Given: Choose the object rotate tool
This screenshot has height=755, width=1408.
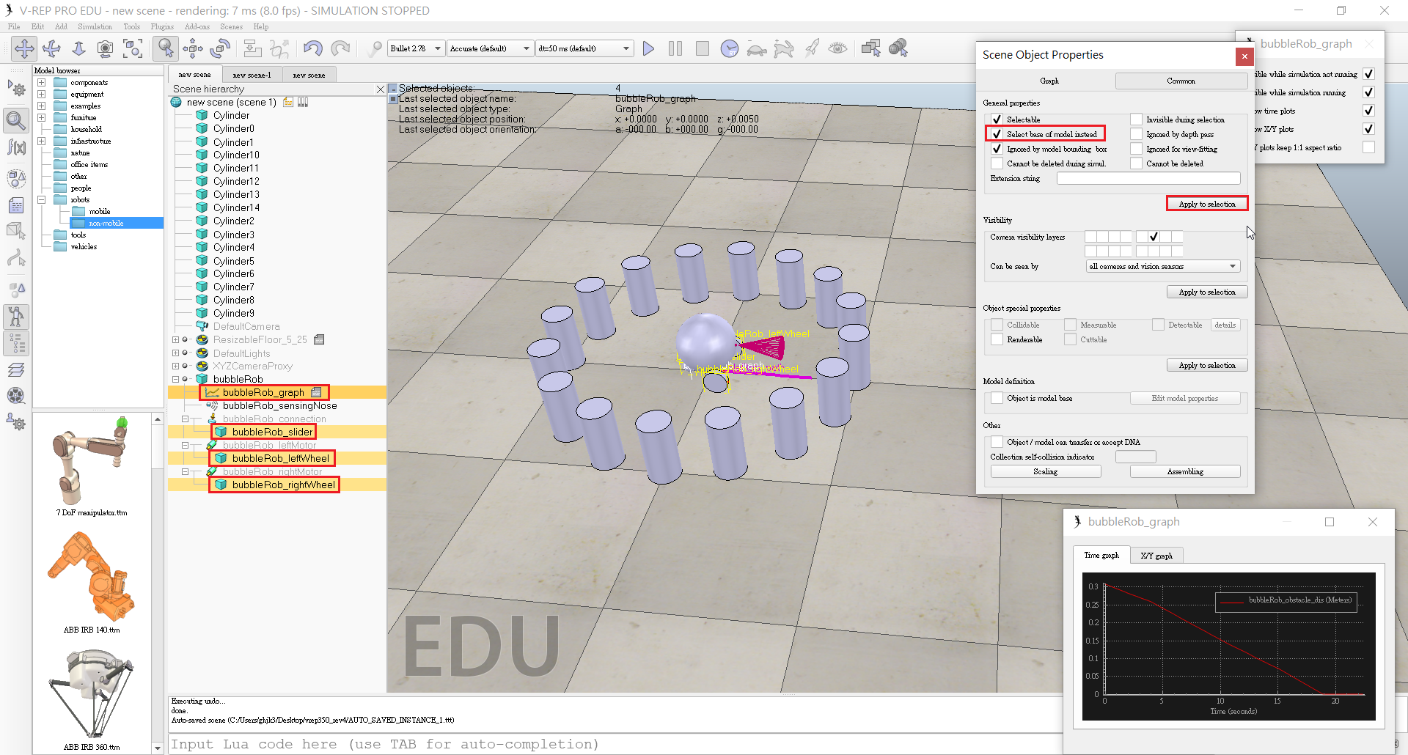Looking at the screenshot, I should (220, 48).
